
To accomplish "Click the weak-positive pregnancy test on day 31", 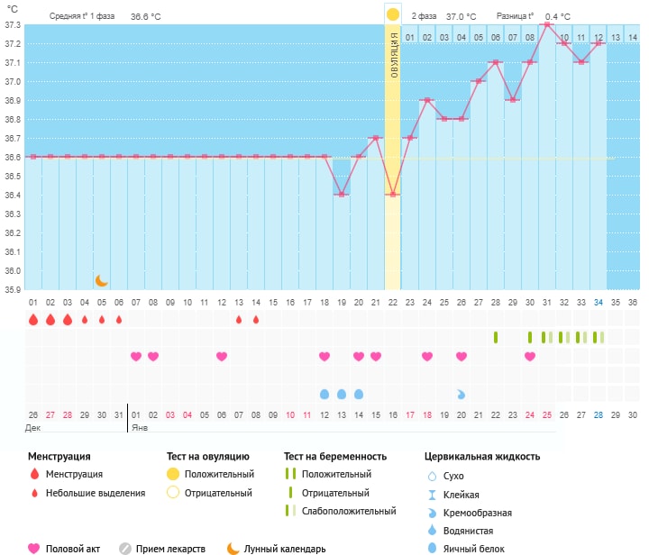I will 547,338.
